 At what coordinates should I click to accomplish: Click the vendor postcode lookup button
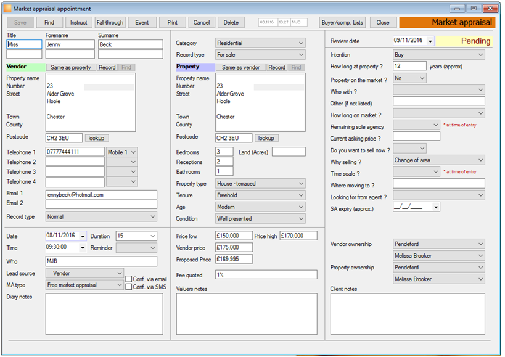97,138
